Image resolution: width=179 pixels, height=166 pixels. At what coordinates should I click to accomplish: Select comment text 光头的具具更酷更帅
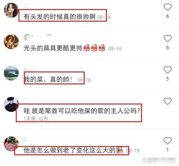click(53, 48)
